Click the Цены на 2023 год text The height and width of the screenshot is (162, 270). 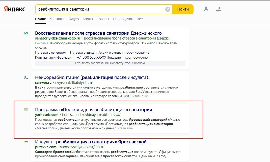click(153, 156)
